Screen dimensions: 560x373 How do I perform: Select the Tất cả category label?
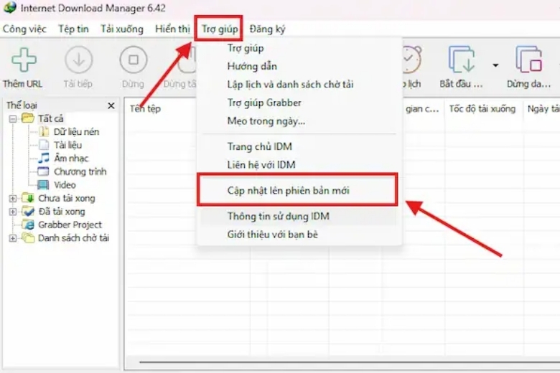coord(51,118)
